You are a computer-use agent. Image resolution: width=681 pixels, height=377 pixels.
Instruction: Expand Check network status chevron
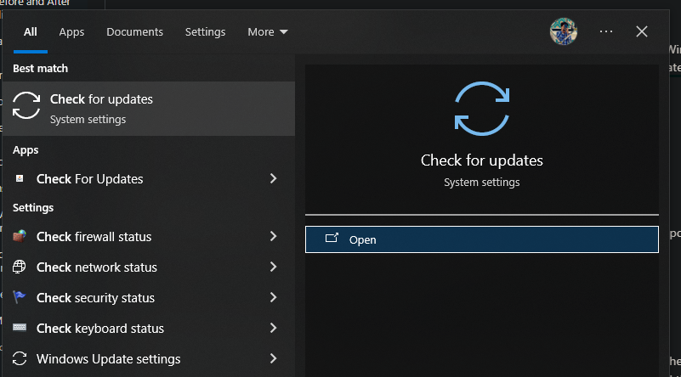[273, 267]
